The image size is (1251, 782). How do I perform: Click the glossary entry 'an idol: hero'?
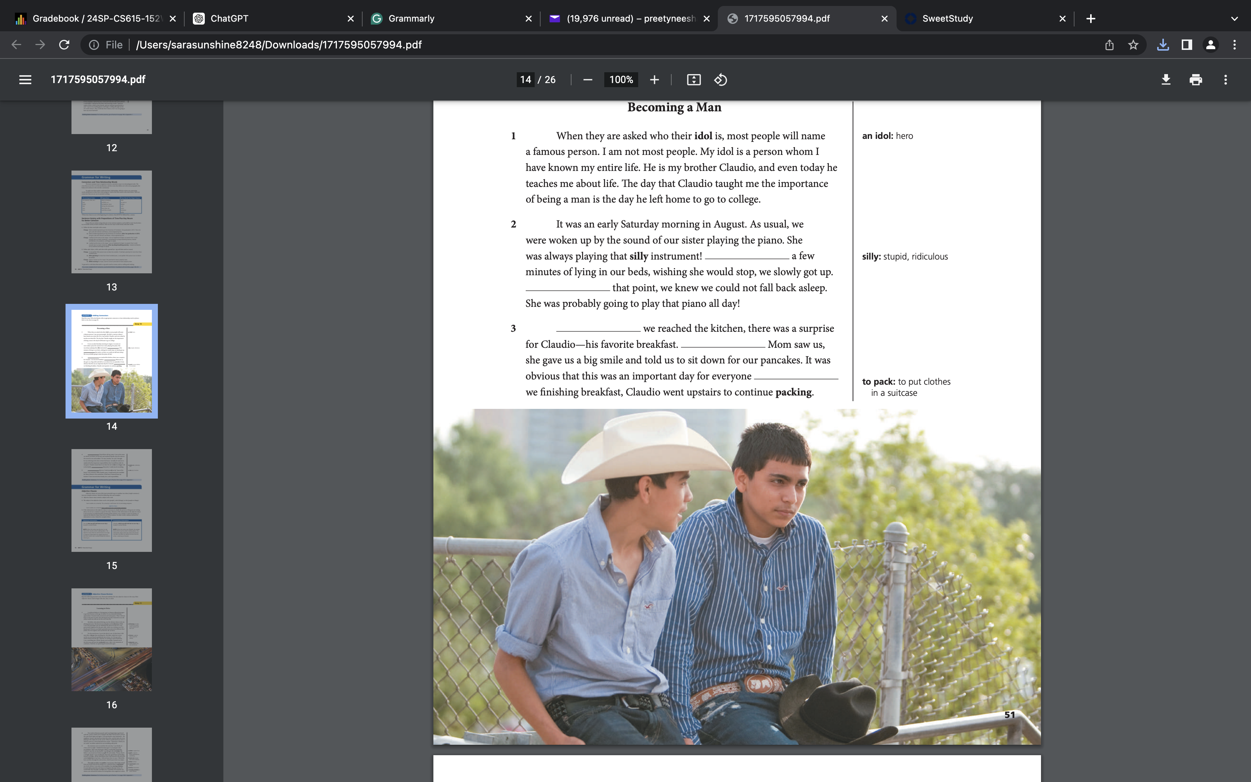coord(888,136)
